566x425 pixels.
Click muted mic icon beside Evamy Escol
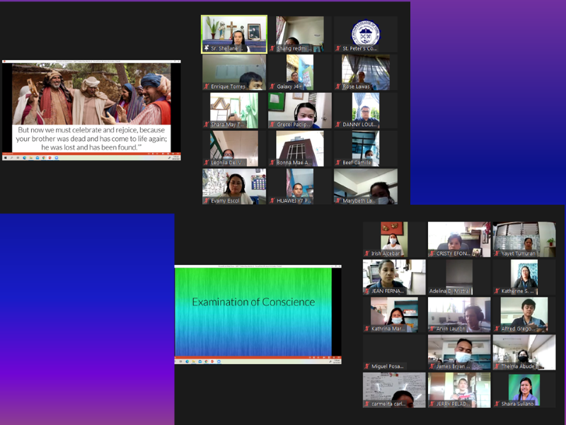pos(207,200)
